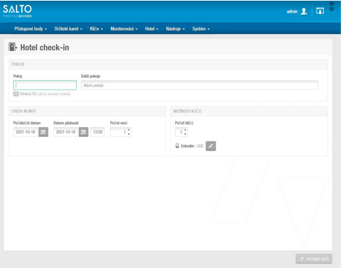Open the Držitelé karet menu
This screenshot has height=268, width=343.
[68, 29]
